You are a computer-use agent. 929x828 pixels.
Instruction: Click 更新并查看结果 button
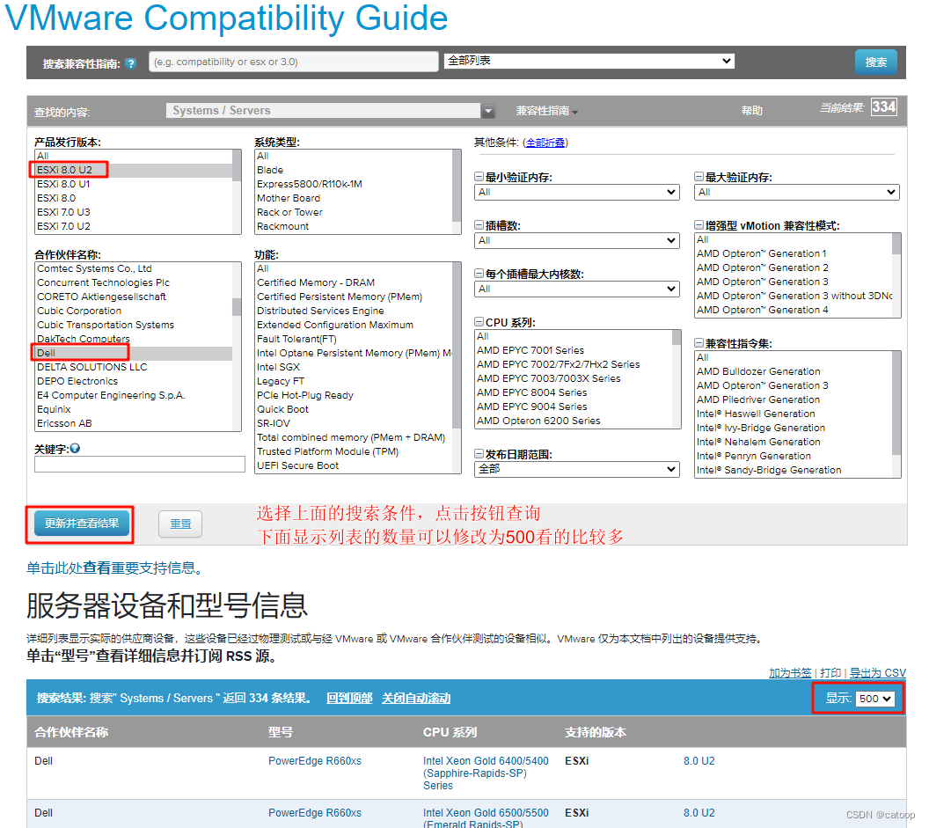(x=82, y=524)
